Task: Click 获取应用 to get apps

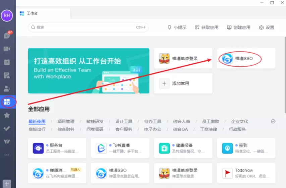Action: [207, 27]
